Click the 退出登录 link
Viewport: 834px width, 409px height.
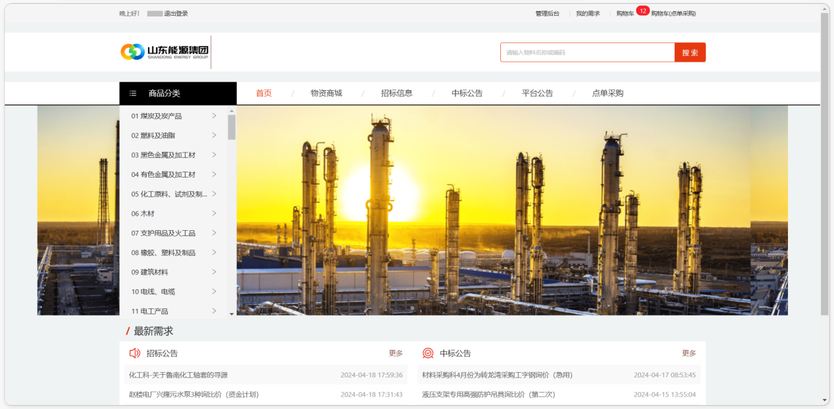(x=176, y=14)
